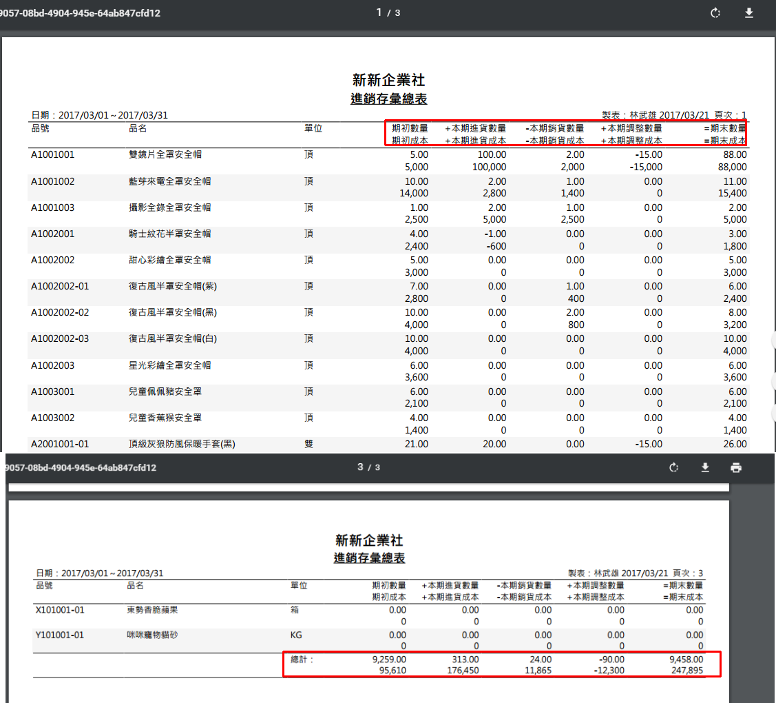Screen dimensions: 776x703
Task: Select item code A1001003
Action: tap(52, 207)
